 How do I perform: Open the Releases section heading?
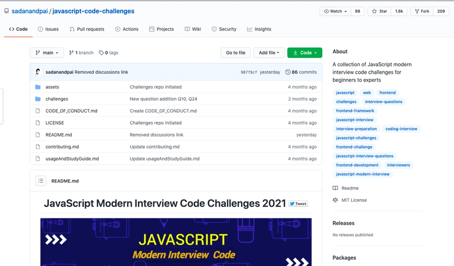coord(343,223)
